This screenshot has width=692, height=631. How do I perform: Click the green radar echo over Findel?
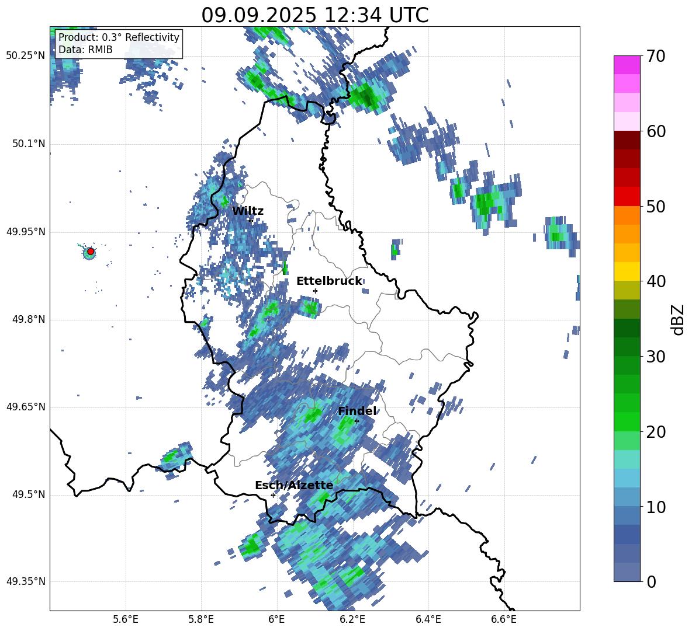345,428
